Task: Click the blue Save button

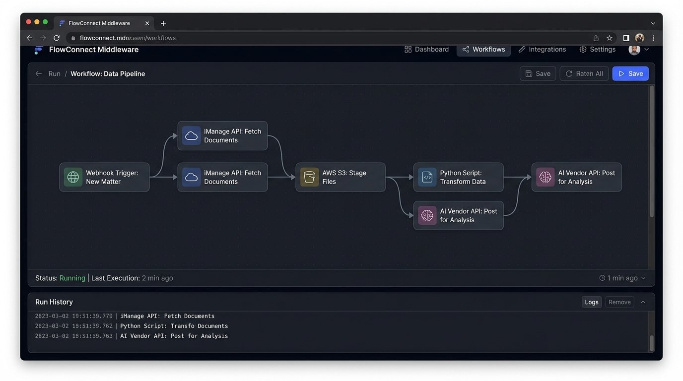Action: point(630,73)
